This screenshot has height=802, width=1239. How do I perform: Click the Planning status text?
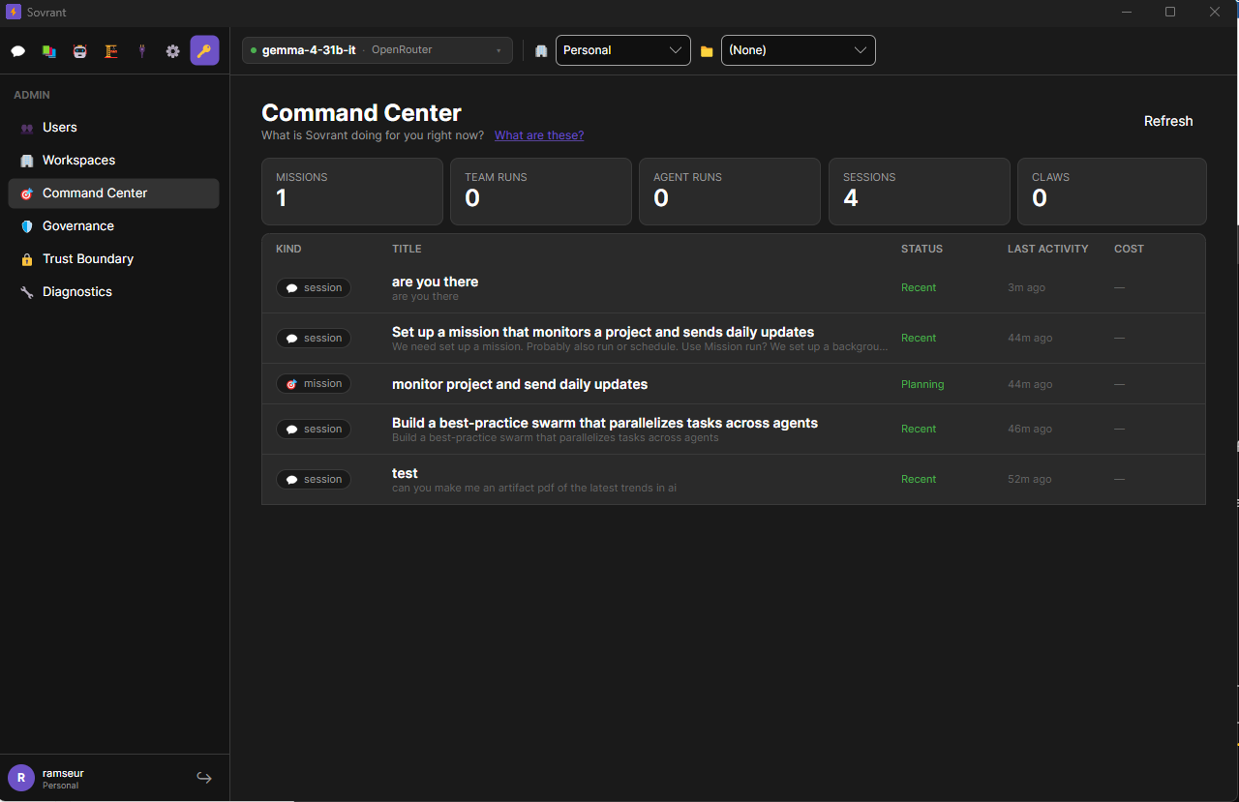[x=922, y=384]
